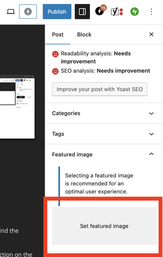
Task: Open the black lightning icon with 15 badge
Action: click(100, 12)
